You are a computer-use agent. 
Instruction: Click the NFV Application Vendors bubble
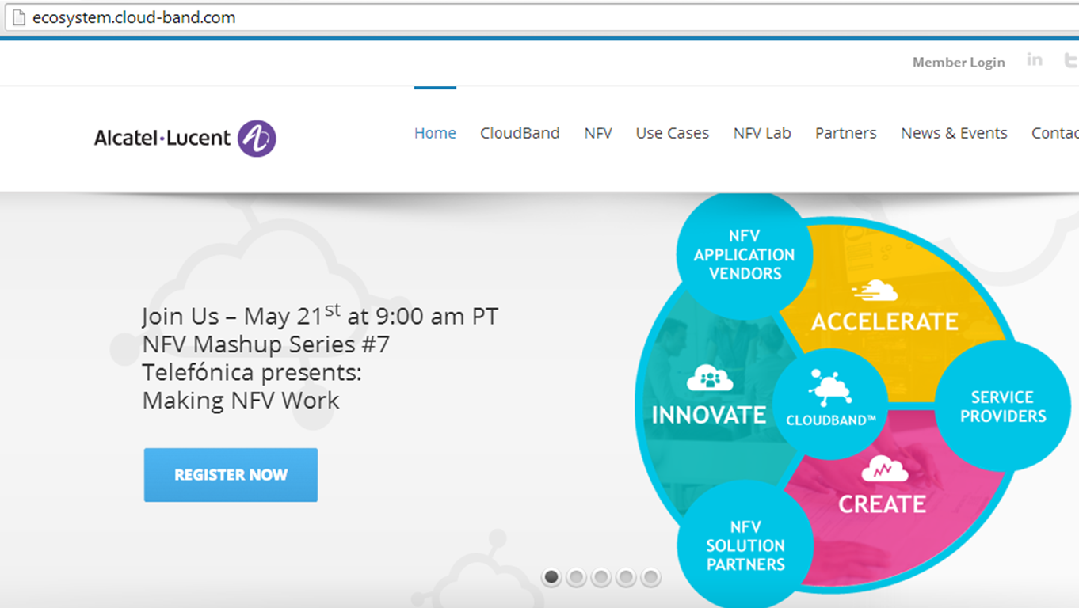[745, 254]
